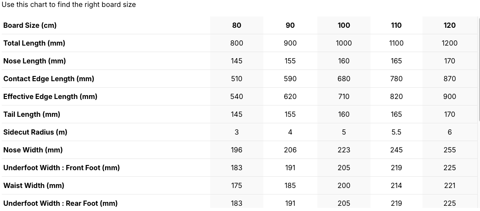The width and height of the screenshot is (480, 211).
Task: Select the Waist Width (mm) row label
Action: coord(34,185)
